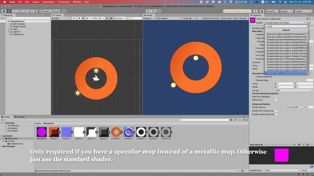Open the SampleScene item in Project tree
This screenshot has width=314, height=176.
[15, 144]
